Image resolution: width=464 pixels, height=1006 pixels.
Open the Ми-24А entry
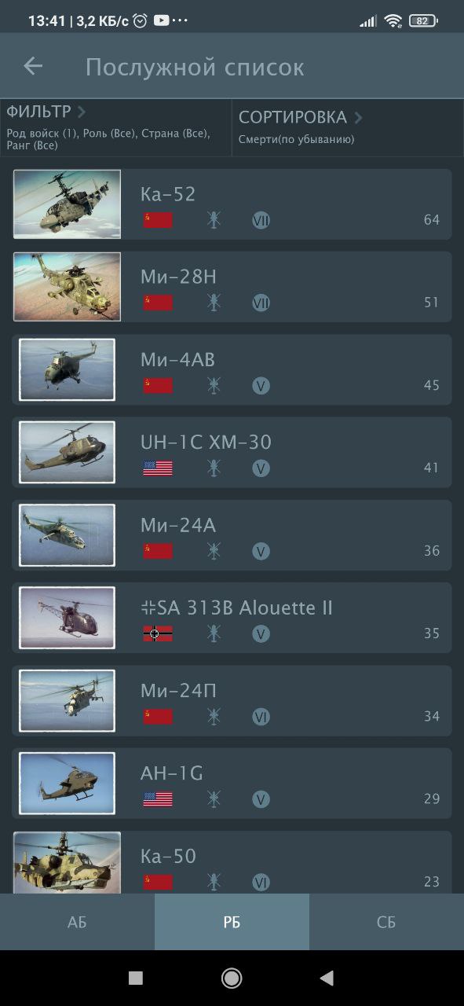[x=232, y=535]
